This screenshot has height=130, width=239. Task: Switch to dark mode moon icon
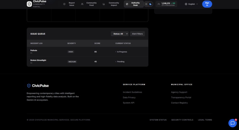click(x=150, y=4)
